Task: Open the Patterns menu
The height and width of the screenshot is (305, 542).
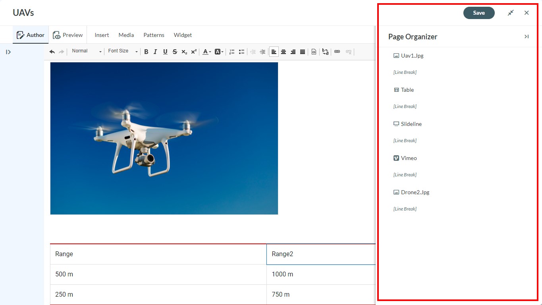Action: (154, 35)
